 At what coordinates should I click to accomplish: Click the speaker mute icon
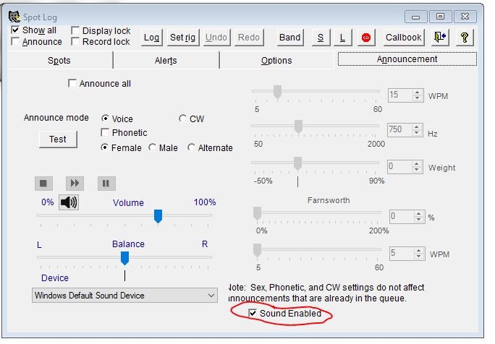click(69, 202)
